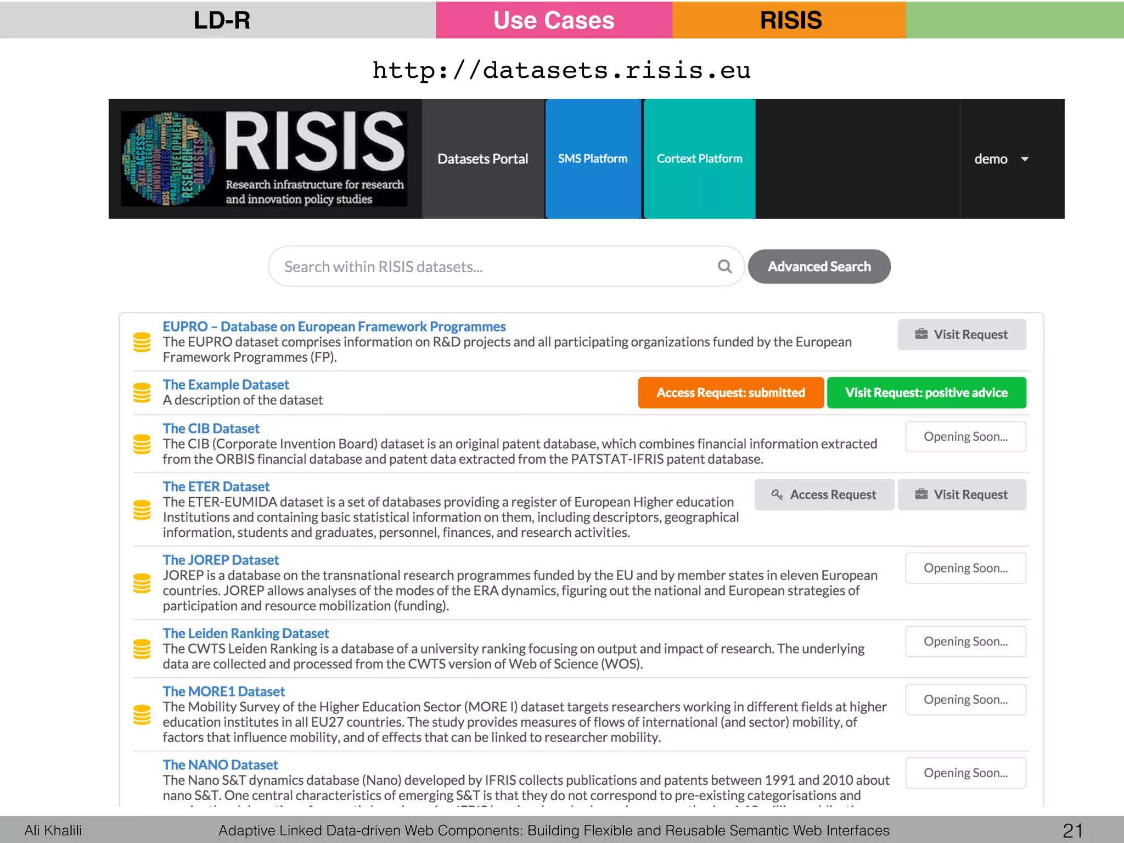Open the Datasets Portal tab
This screenshot has height=843, width=1124.
(483, 159)
